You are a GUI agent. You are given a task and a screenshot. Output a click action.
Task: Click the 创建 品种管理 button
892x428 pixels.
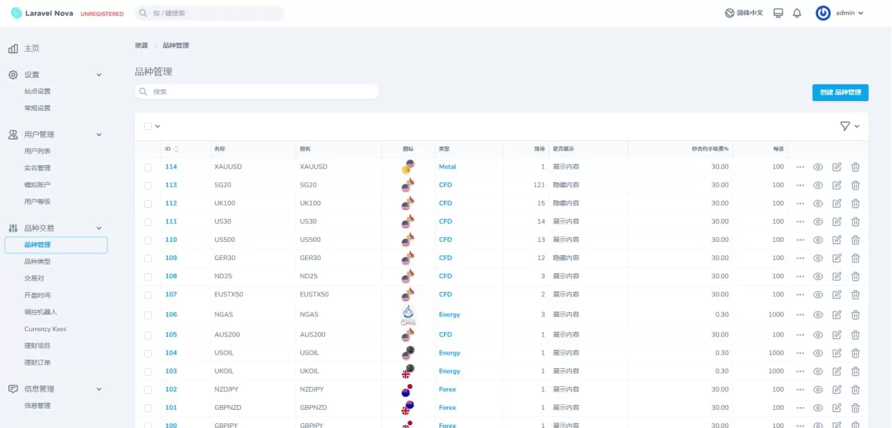coord(840,93)
